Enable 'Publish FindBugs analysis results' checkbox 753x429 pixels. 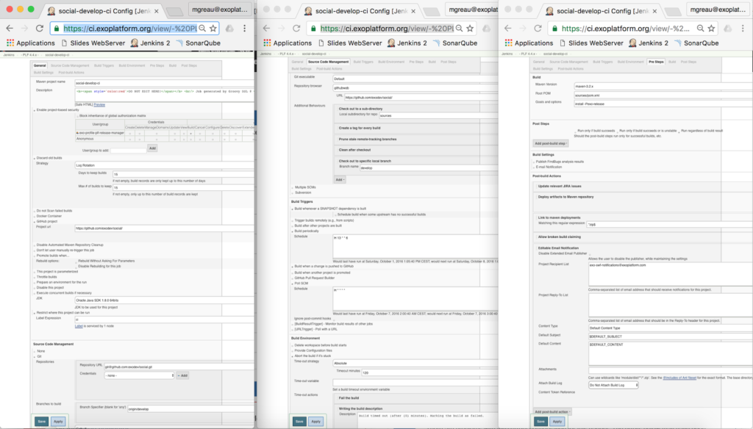(x=535, y=161)
